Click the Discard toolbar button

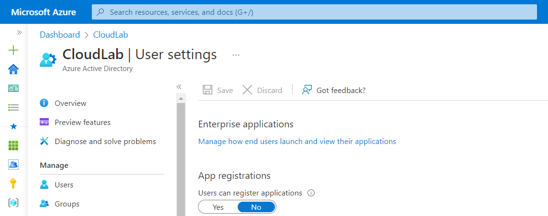pyautogui.click(x=263, y=90)
